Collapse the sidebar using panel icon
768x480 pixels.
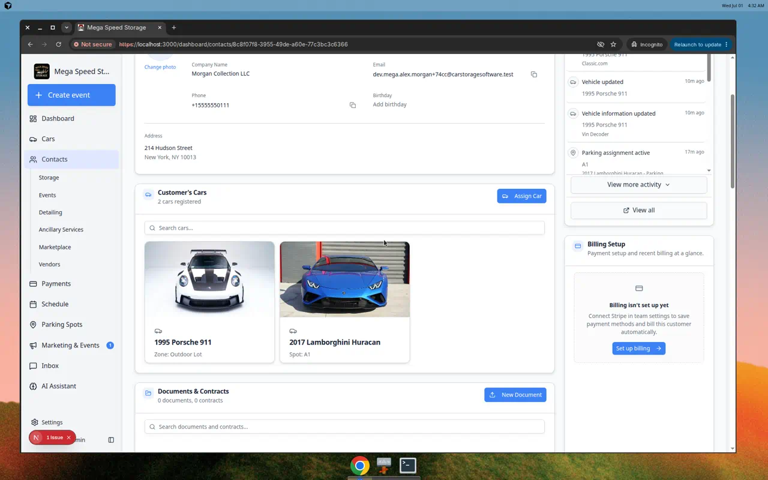point(111,440)
